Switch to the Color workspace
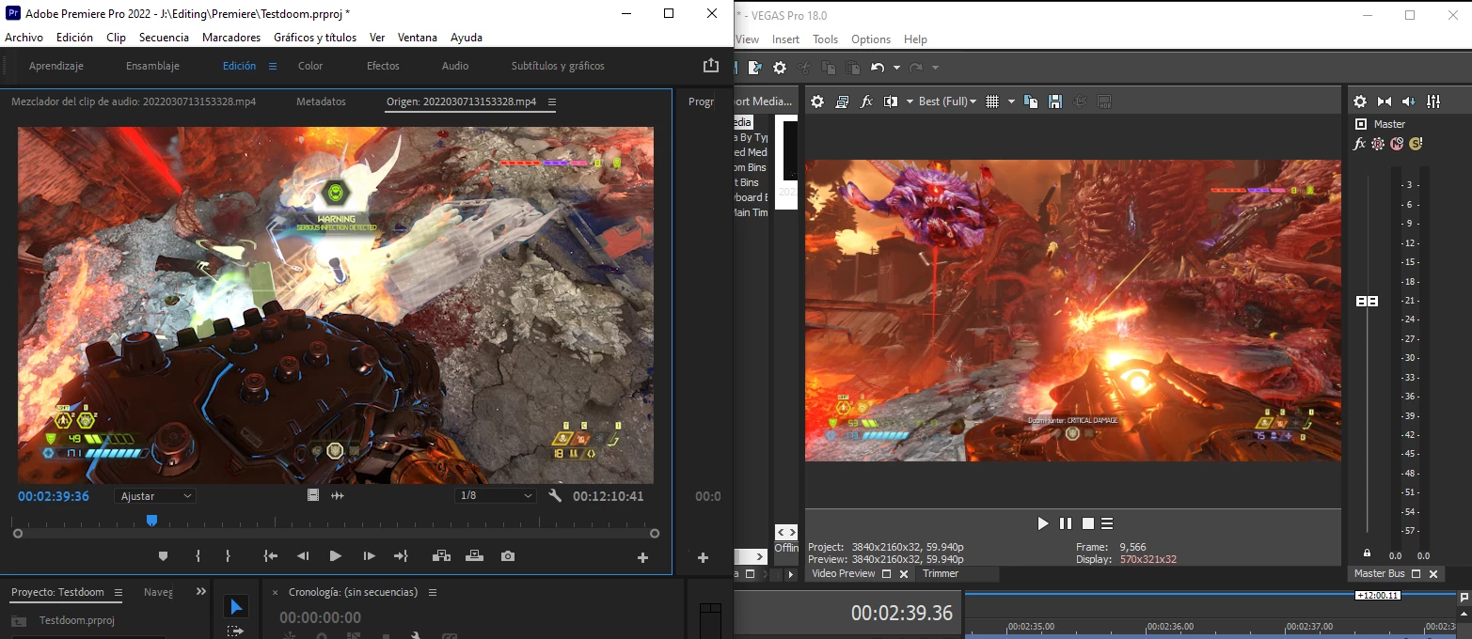The image size is (1472, 639). tap(310, 66)
